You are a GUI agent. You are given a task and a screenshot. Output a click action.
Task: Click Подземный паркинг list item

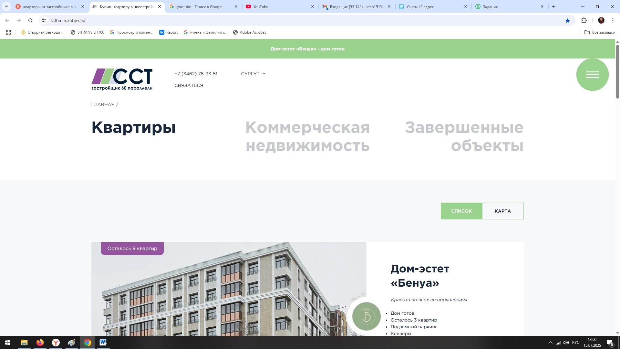click(x=414, y=327)
